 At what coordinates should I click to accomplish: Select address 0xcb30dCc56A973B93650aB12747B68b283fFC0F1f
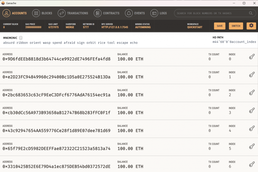click(x=56, y=113)
